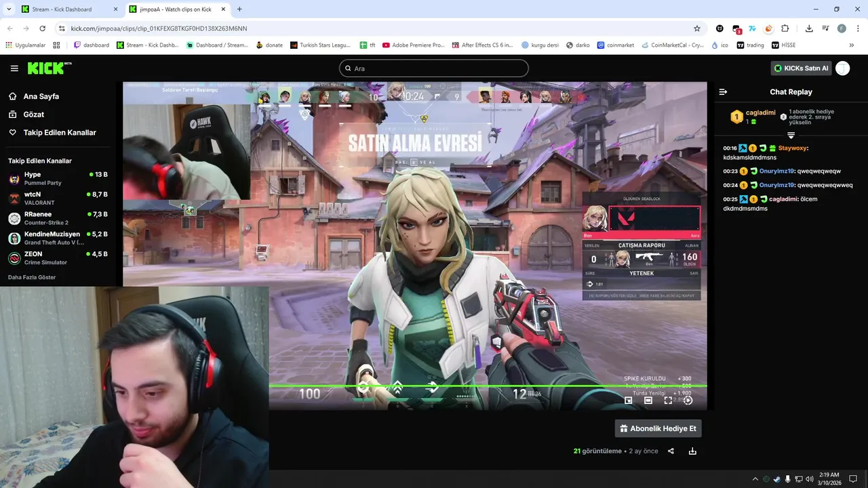Click '21 görüntüleme' view count
868x488 pixels.
(x=597, y=451)
